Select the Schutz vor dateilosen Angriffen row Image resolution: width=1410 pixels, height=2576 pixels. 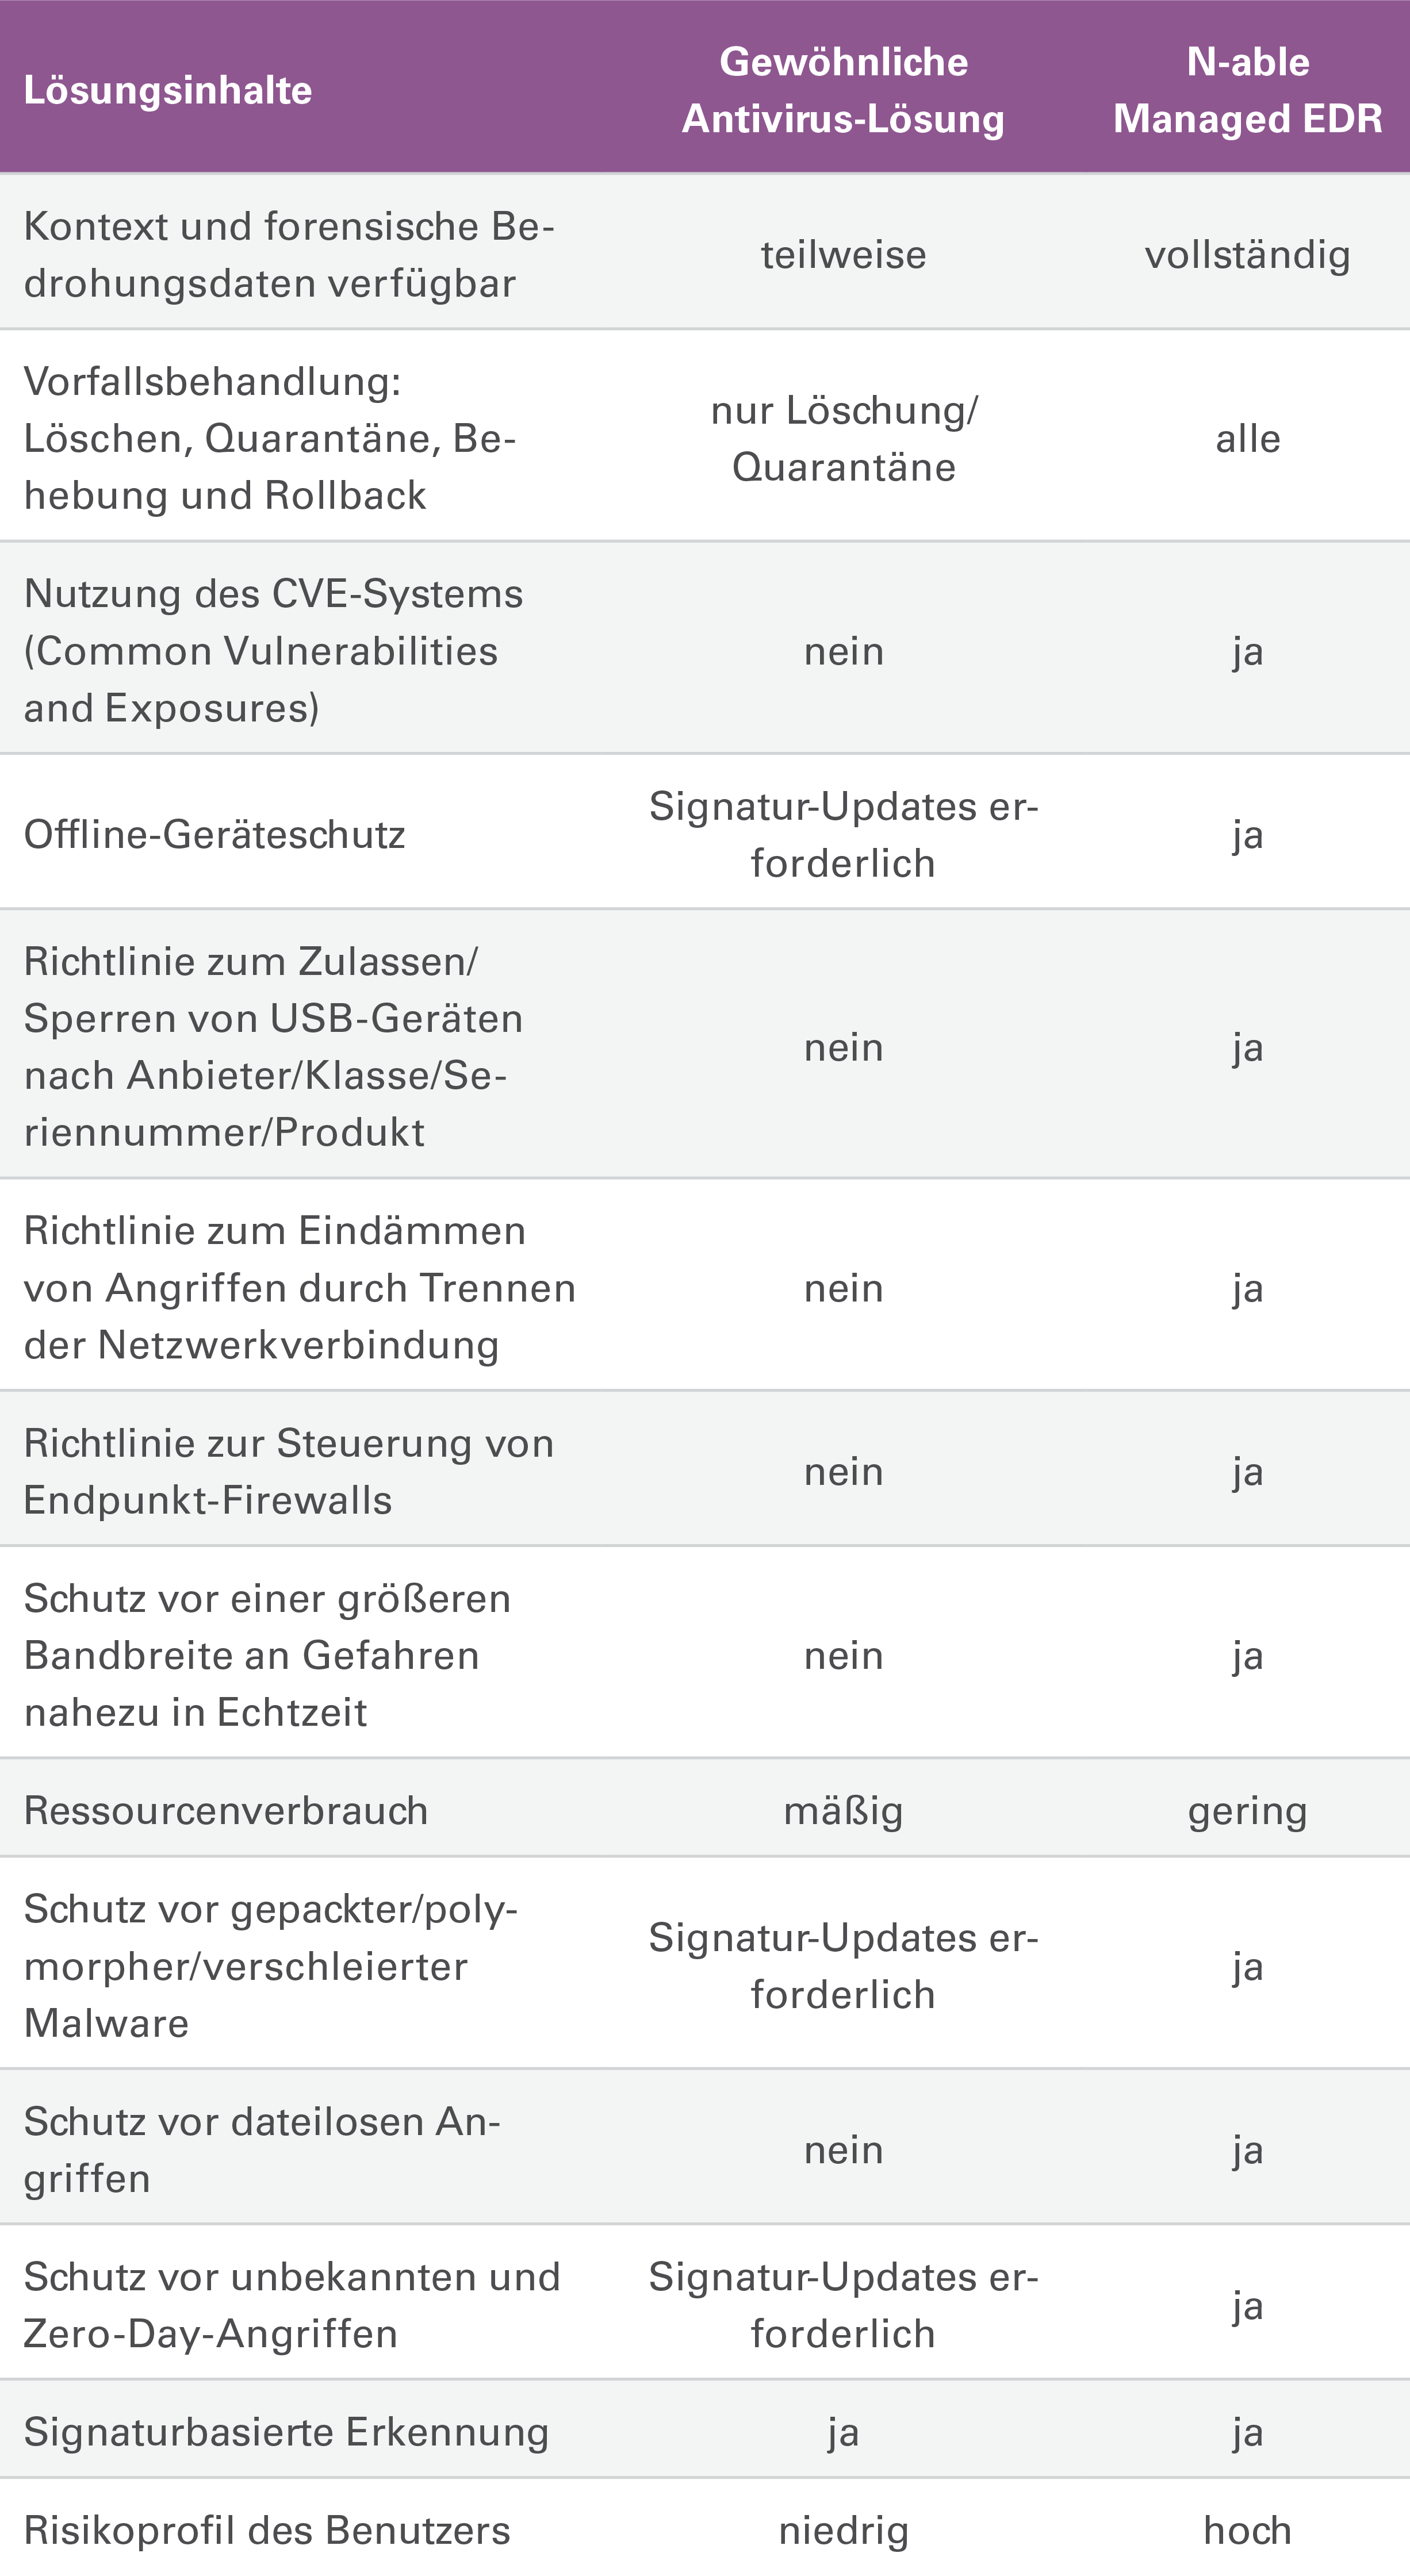(705, 2149)
